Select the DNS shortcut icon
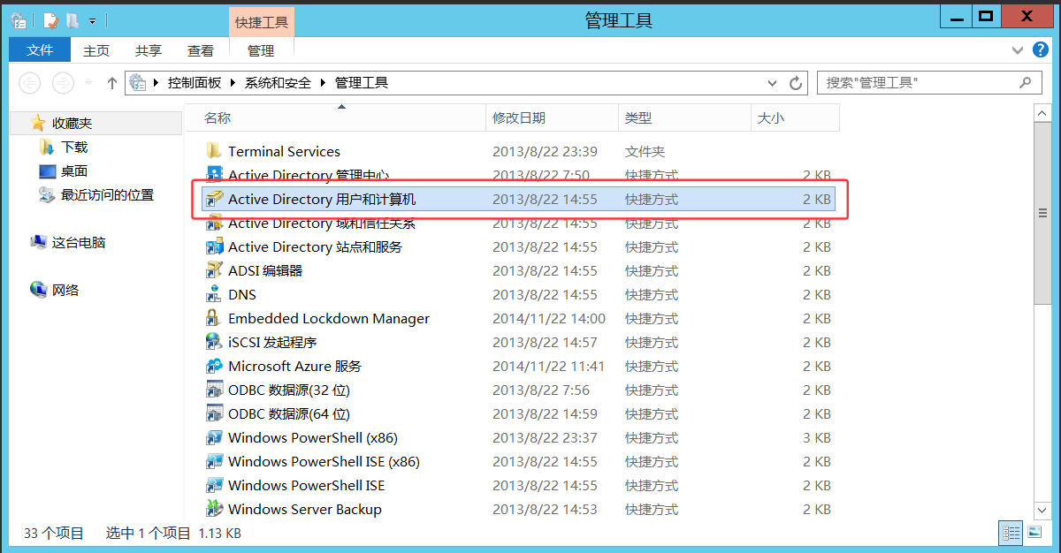 tap(213, 294)
